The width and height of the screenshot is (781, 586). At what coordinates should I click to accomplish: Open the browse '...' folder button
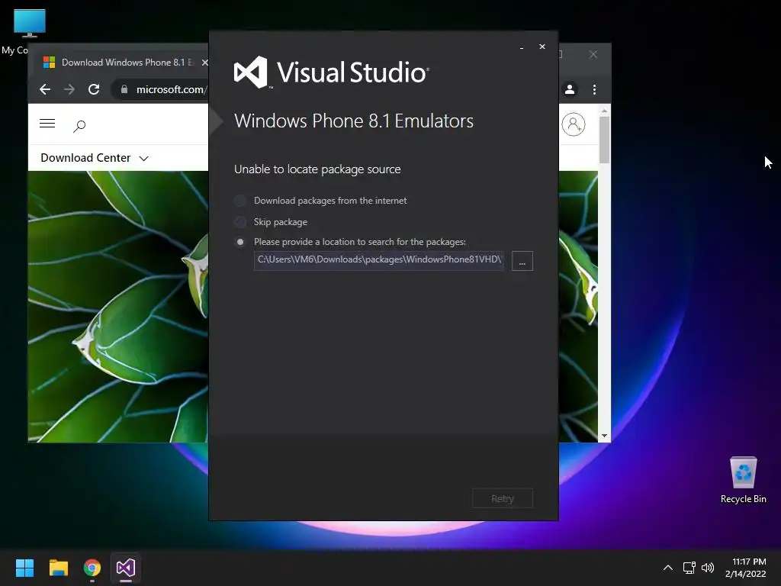[x=522, y=261]
